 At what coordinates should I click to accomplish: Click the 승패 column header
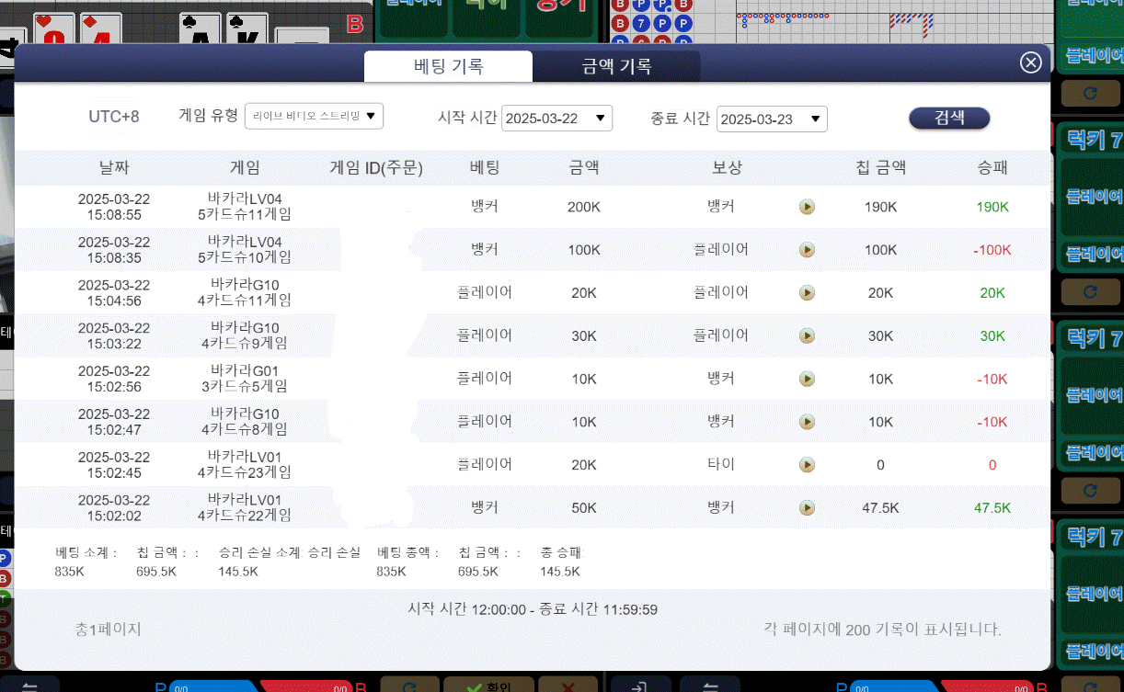point(992,167)
